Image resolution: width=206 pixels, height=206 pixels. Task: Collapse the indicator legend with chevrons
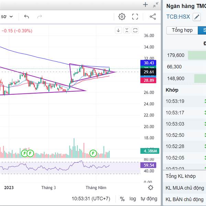click(127, 30)
